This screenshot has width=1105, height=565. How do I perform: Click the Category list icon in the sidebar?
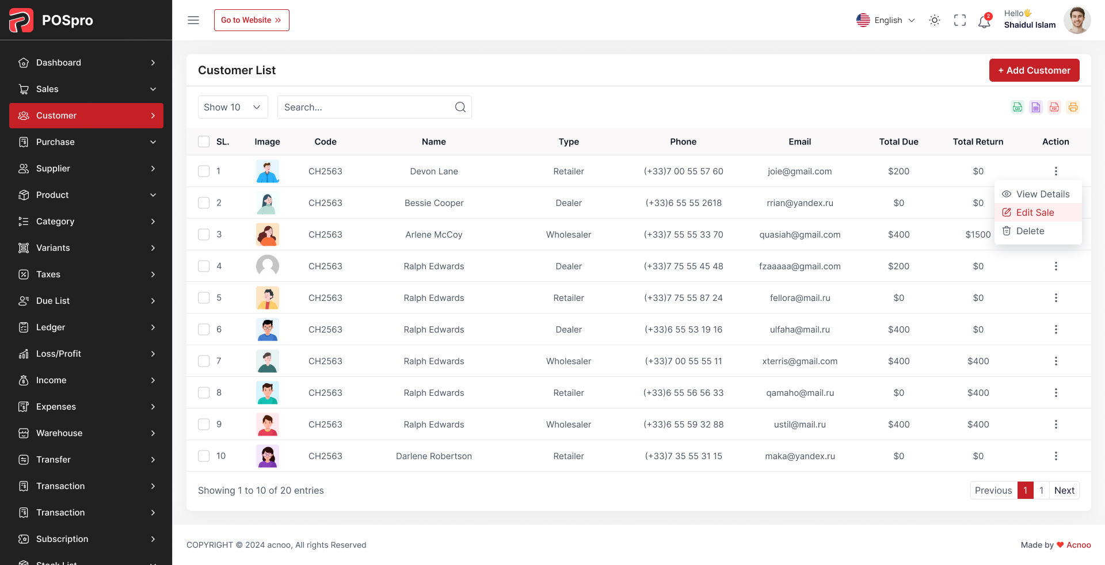coord(24,222)
